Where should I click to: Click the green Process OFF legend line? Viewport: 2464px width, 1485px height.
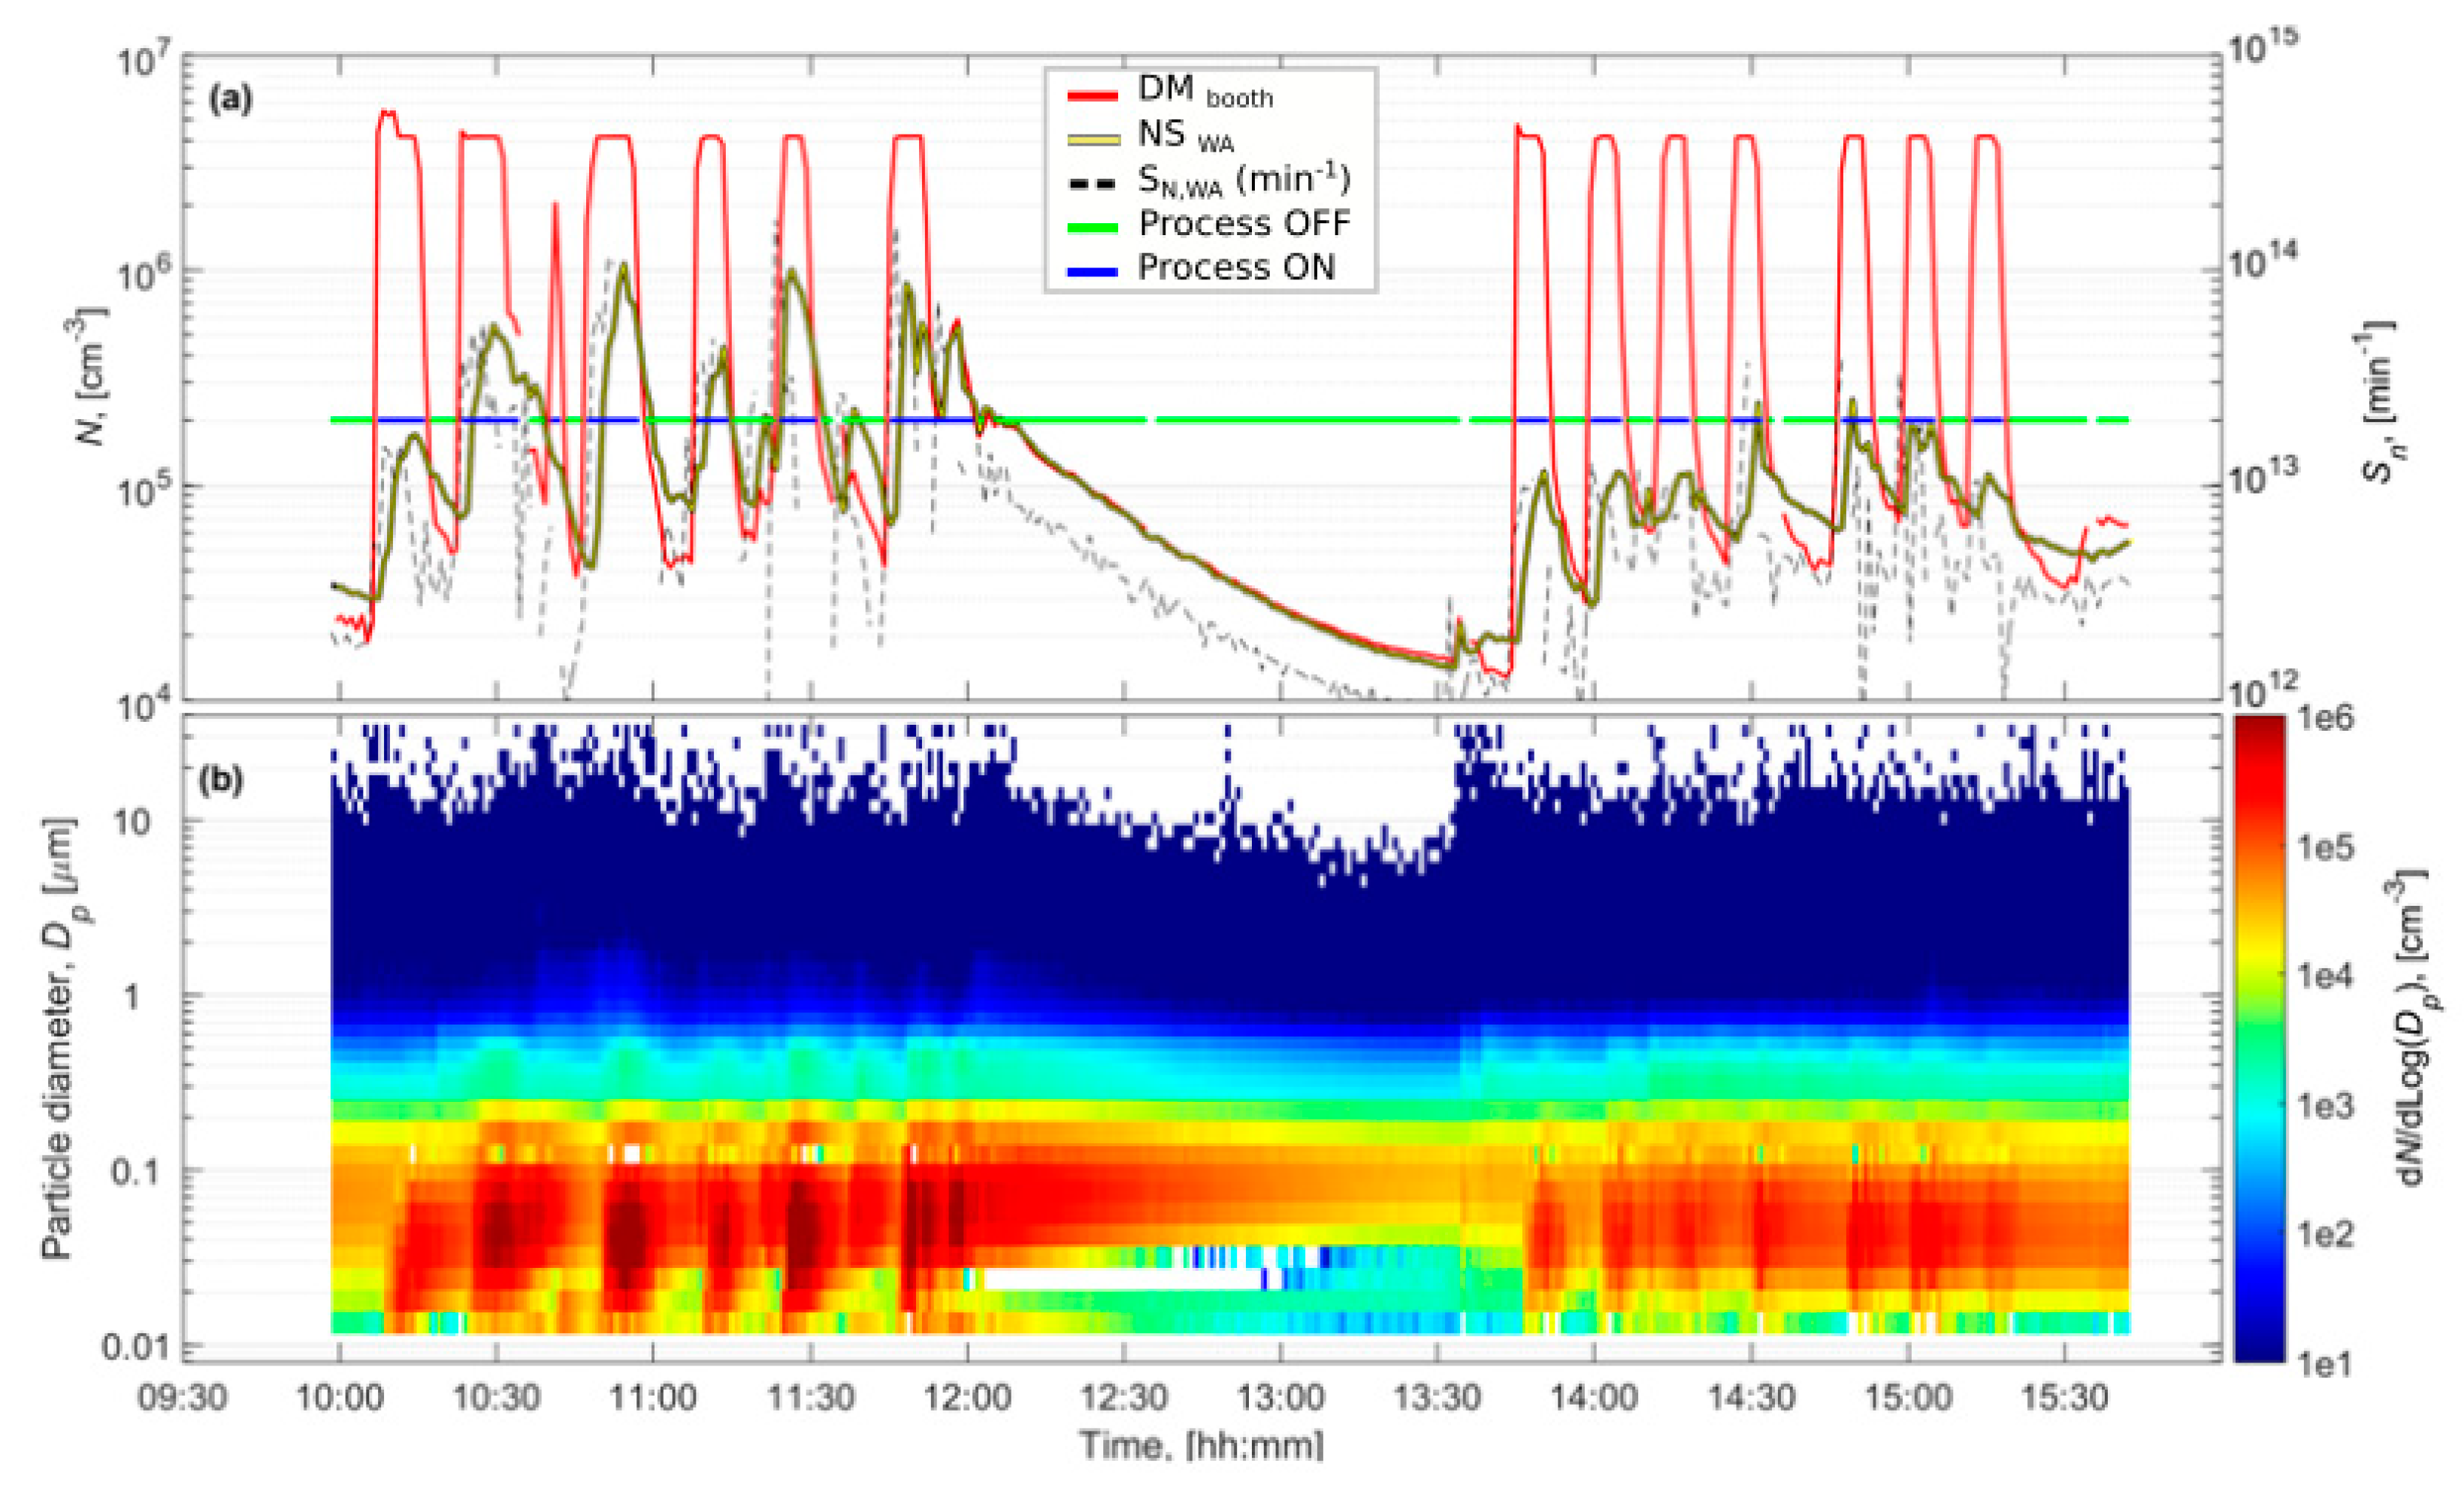pos(1092,228)
